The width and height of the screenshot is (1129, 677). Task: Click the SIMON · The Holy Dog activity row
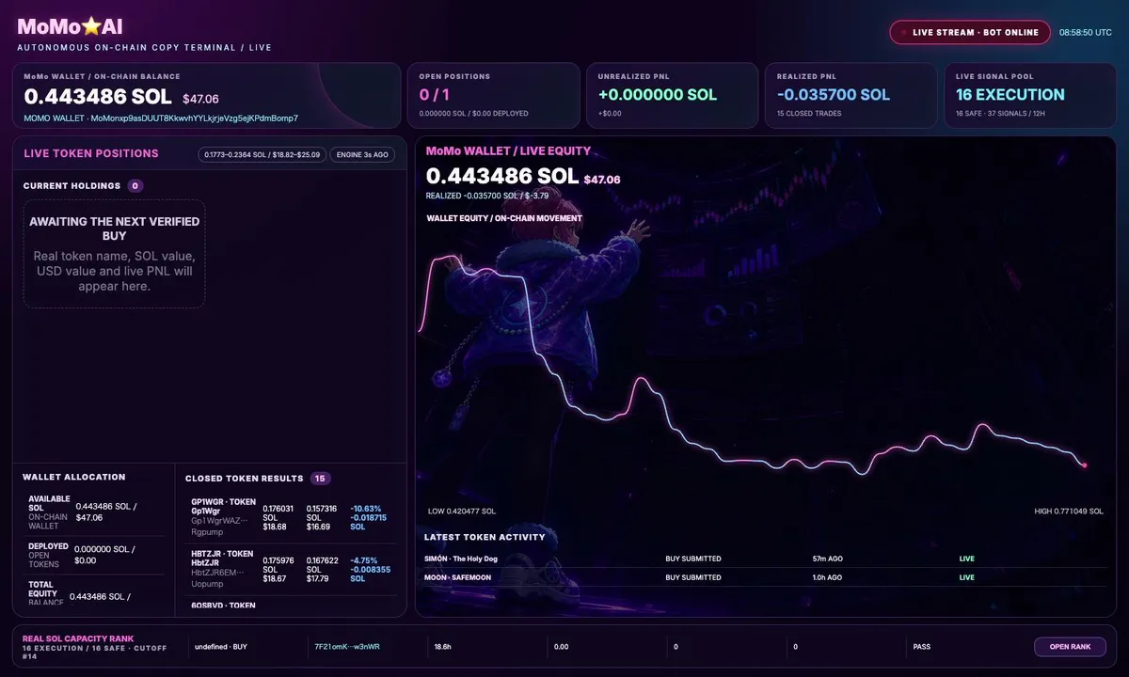tap(766, 559)
